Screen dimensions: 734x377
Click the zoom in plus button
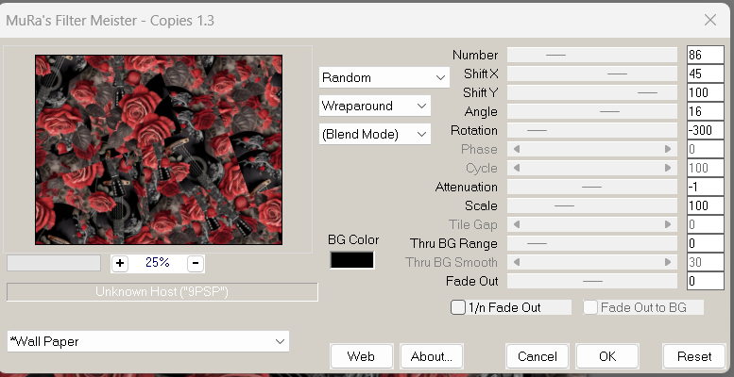point(120,263)
